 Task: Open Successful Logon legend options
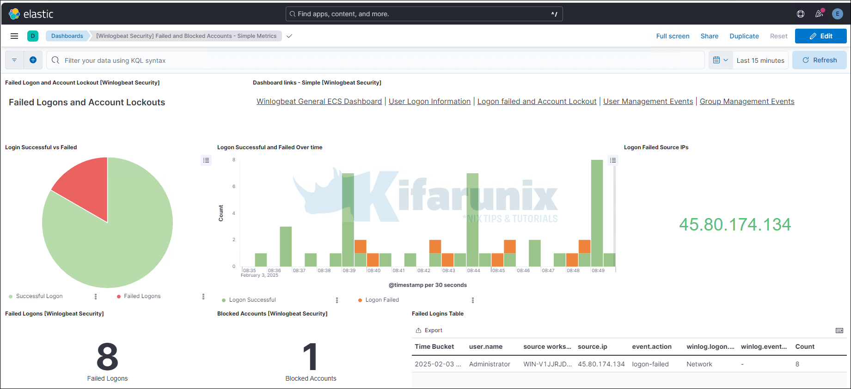point(96,297)
